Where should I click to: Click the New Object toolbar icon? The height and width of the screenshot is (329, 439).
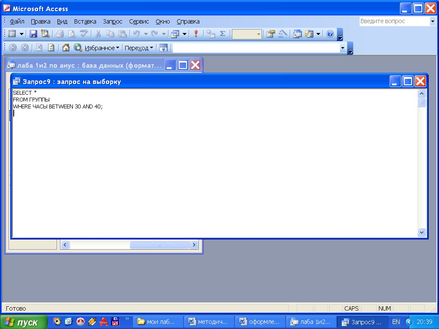coord(309,34)
